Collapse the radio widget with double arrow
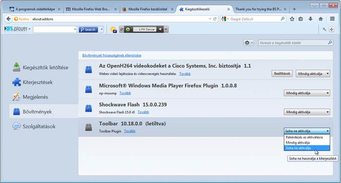 [166, 29]
